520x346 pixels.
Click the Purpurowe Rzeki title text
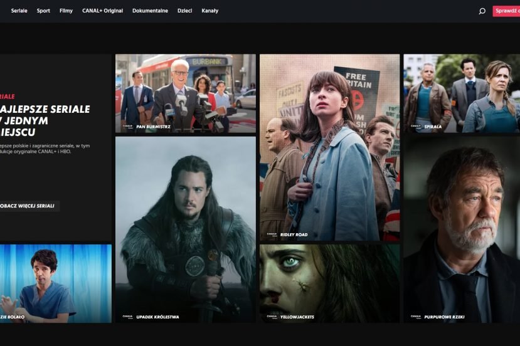pyautogui.click(x=444, y=317)
